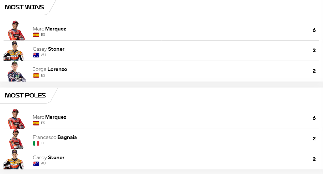Select the MOST WINS heading tab
This screenshot has width=323, height=174.
point(24,7)
